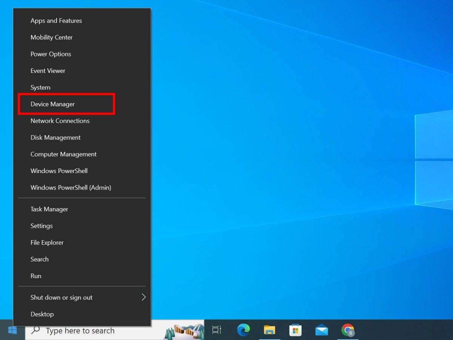Open Apps and Features

click(56, 21)
